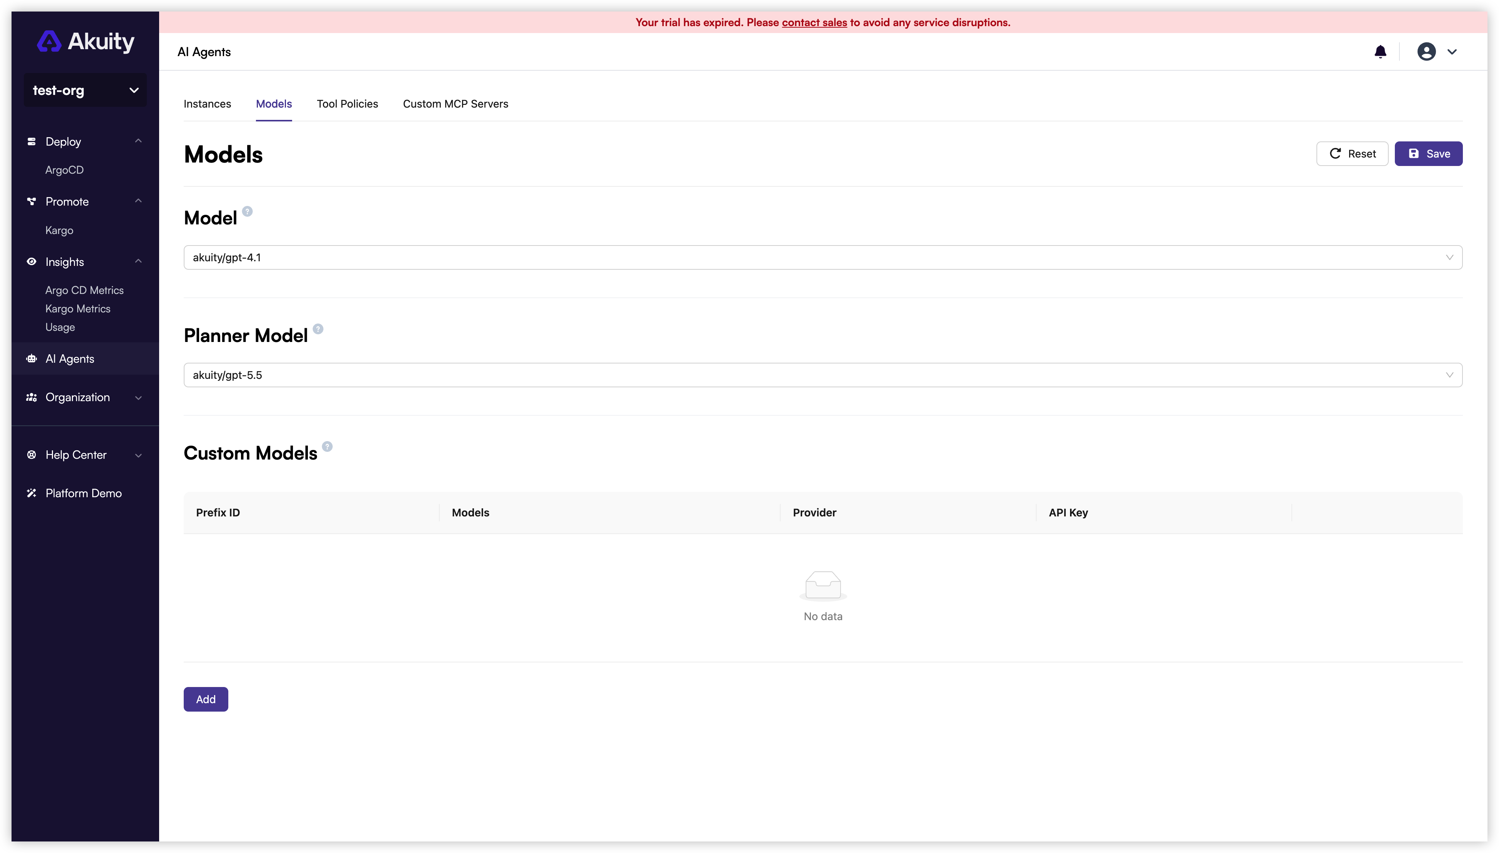Click the Promote sidebar icon

click(32, 202)
